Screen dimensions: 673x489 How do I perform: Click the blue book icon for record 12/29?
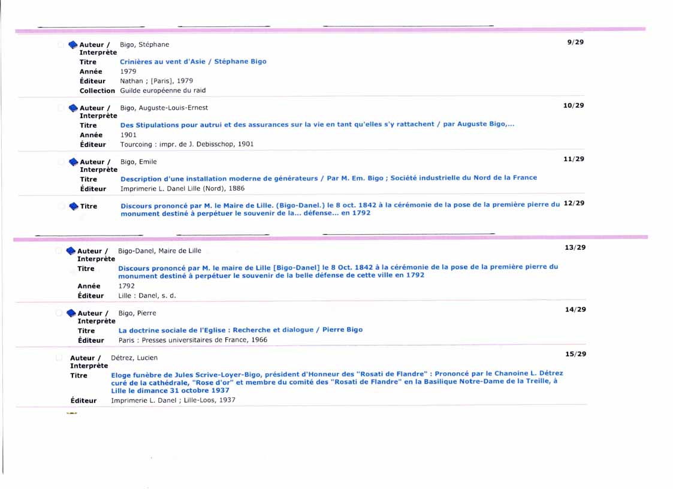73,206
